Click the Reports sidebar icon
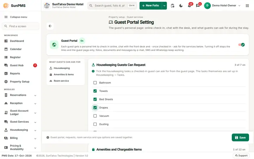Viewport: 254px width, 159px height. tap(6, 73)
